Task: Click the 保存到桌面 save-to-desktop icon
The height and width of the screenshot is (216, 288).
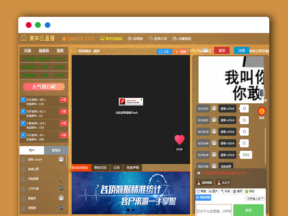Action: [102, 38]
